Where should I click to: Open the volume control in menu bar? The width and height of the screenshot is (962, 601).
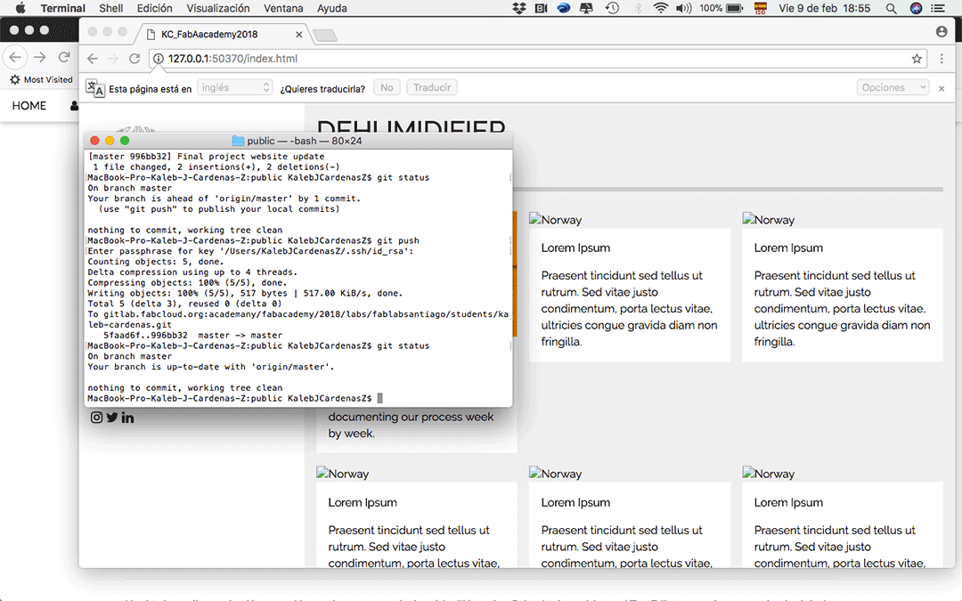(683, 8)
